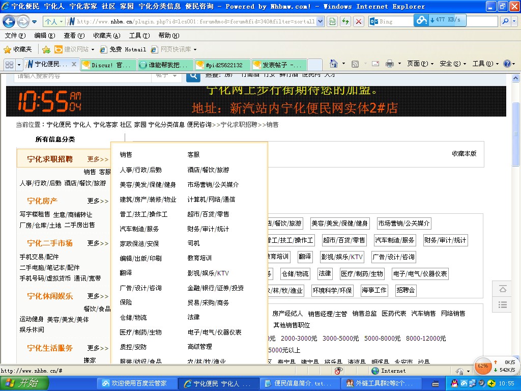Click the Refresh page icon
Image resolution: width=521 pixels, height=391 pixels.
click(345, 21)
